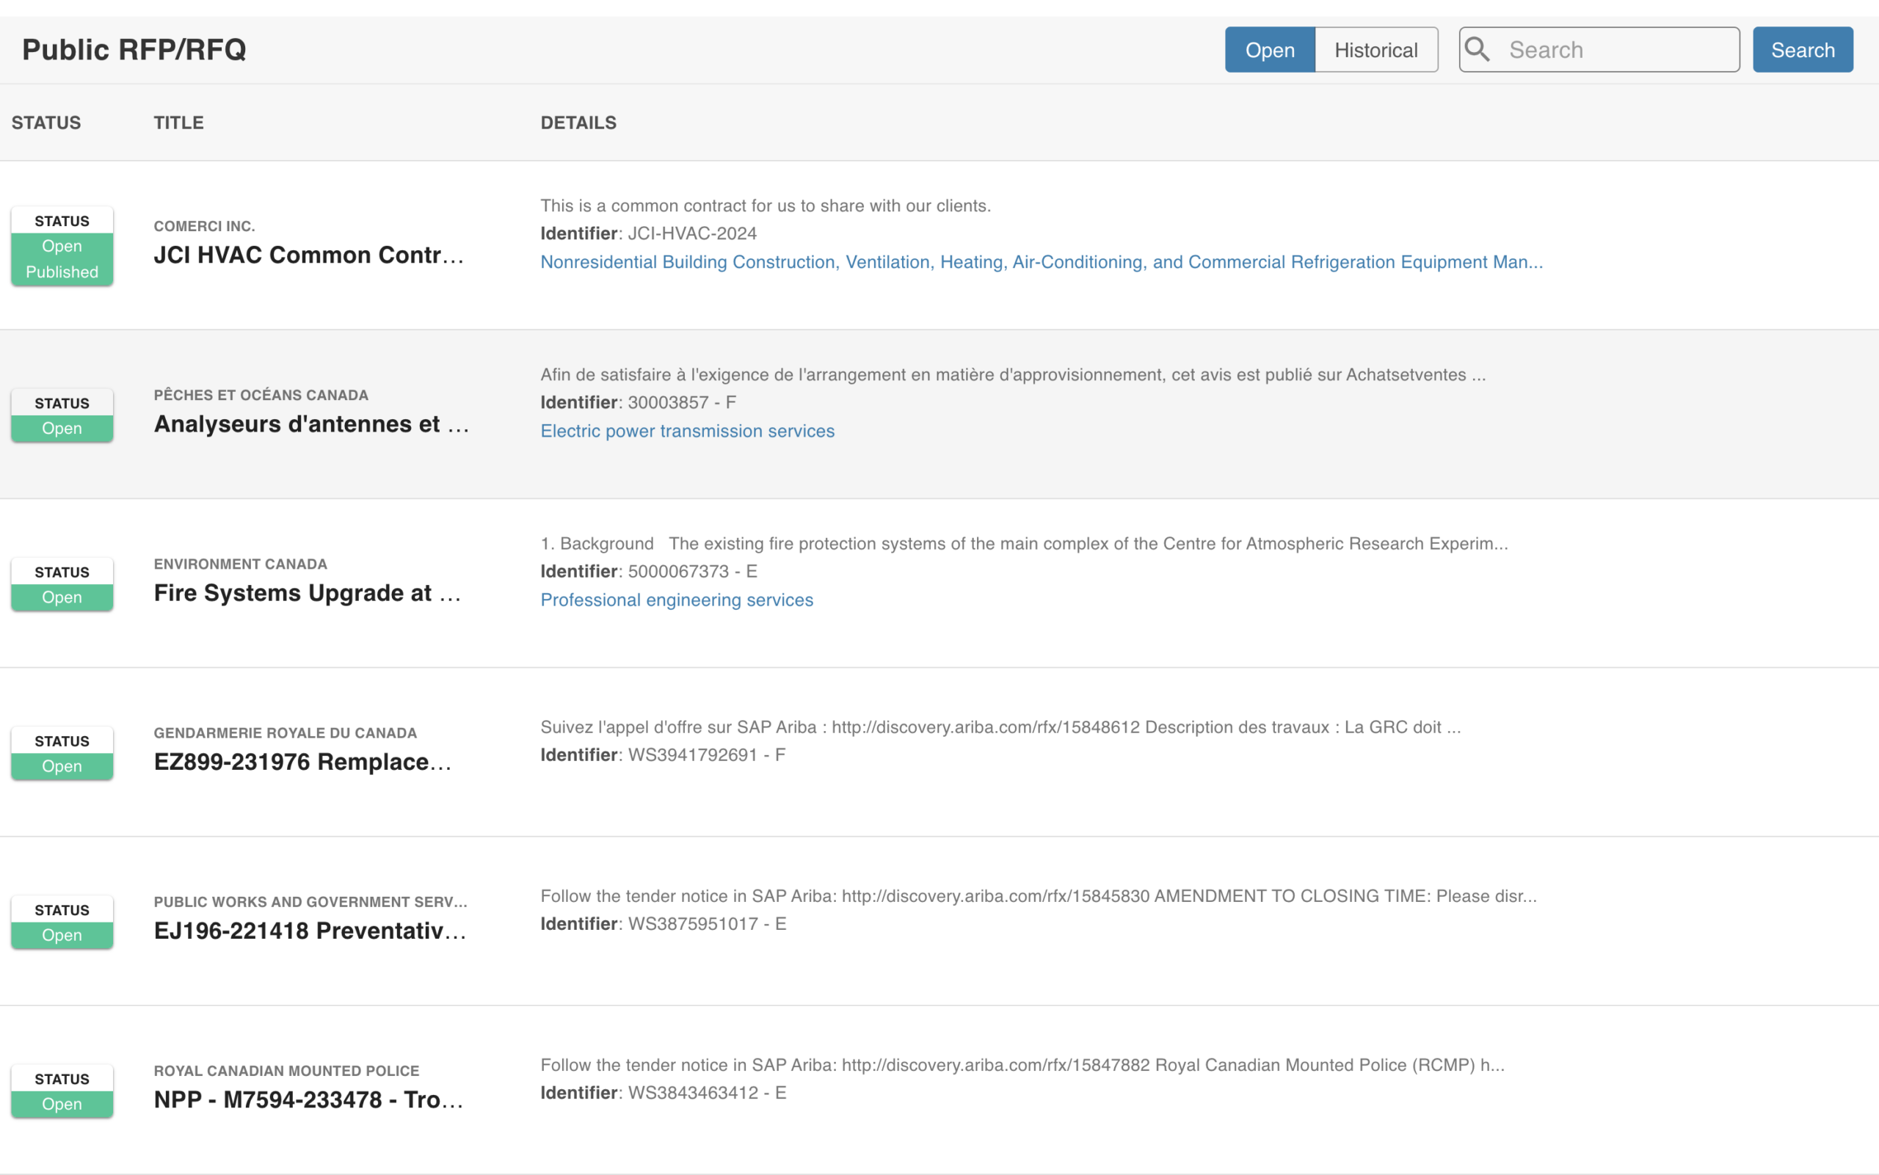Open NPP - M7594-233478 listing
The image size is (1879, 1175).
pos(308,1099)
